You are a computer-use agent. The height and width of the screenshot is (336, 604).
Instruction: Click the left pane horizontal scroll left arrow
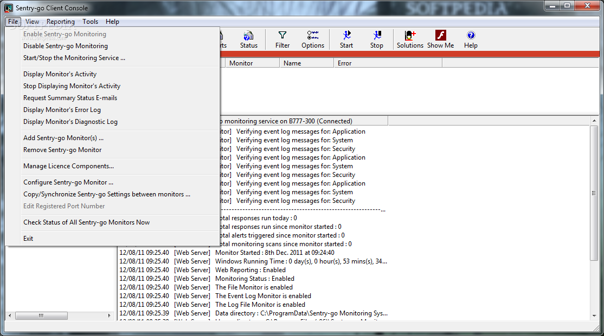[10, 315]
